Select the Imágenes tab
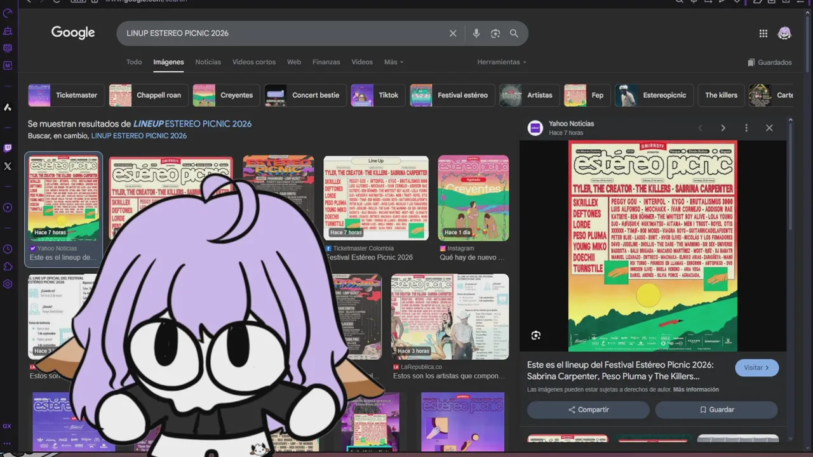 [168, 62]
